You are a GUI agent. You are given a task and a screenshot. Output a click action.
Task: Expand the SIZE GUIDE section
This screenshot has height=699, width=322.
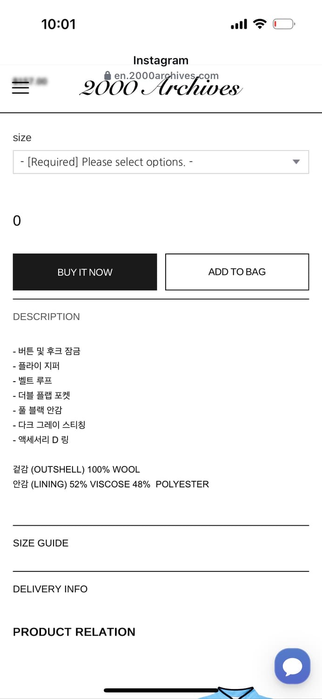(41, 543)
